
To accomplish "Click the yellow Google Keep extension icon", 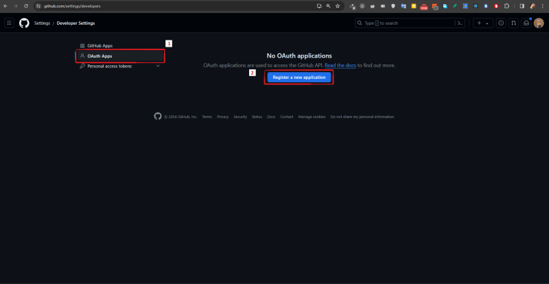I will click(x=414, y=6).
